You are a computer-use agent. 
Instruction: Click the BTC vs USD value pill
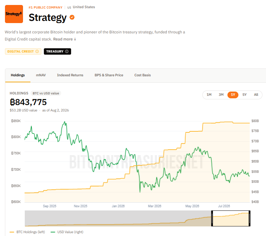click(46, 93)
